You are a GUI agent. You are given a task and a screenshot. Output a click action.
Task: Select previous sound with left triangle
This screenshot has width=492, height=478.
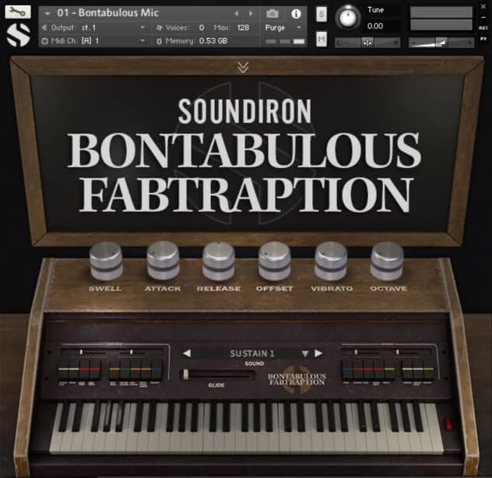[187, 353]
